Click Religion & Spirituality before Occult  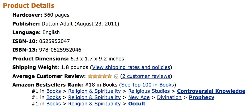pos(95,104)
